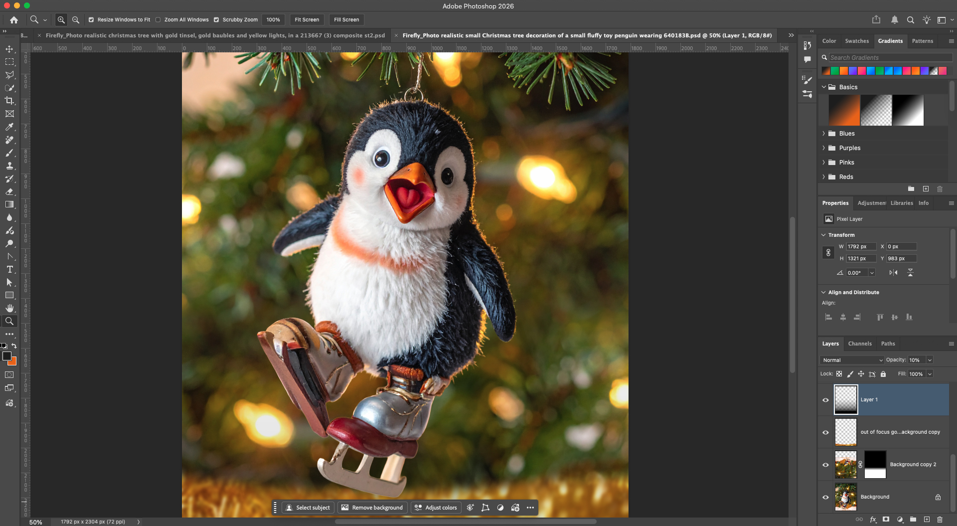Screen dimensions: 957x526
Task: Select the Move tool
Action: [x=9, y=49]
